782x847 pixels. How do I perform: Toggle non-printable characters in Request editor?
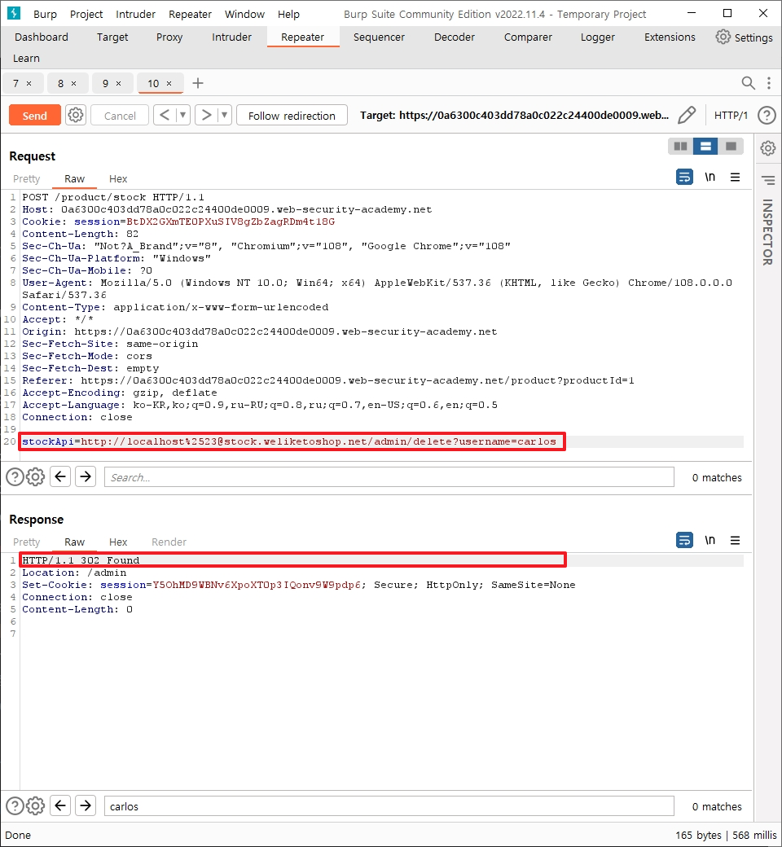[x=710, y=178]
